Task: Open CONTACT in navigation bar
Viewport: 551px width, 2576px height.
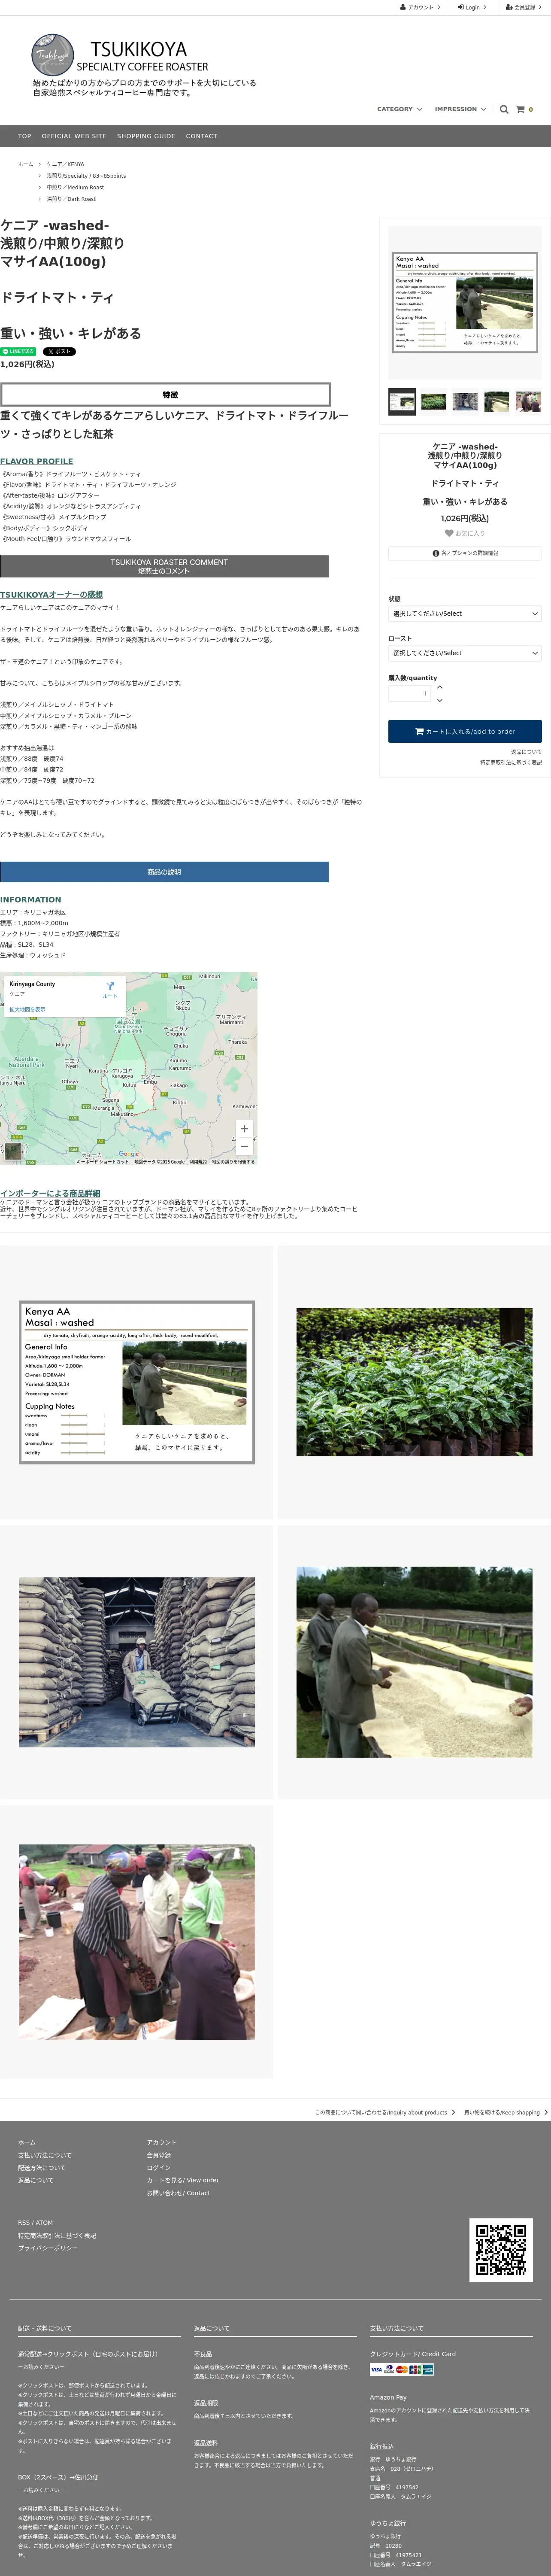Action: pos(201,136)
